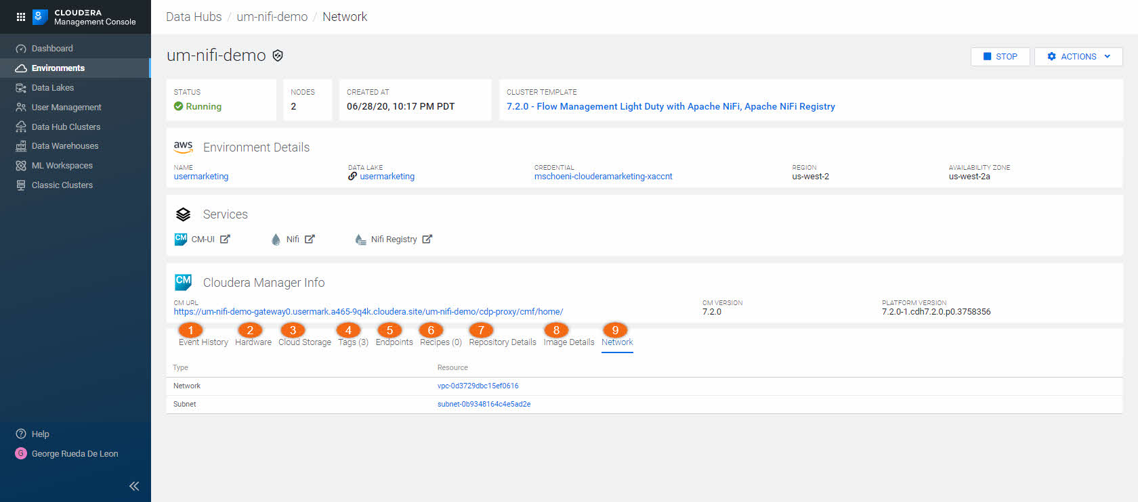Click the Data Lakes icon
This screenshot has width=1138, height=502.
(x=21, y=88)
